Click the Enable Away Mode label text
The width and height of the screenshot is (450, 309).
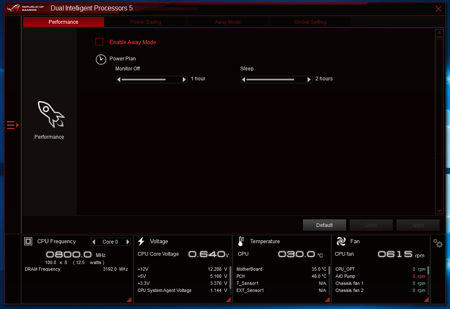tap(133, 42)
